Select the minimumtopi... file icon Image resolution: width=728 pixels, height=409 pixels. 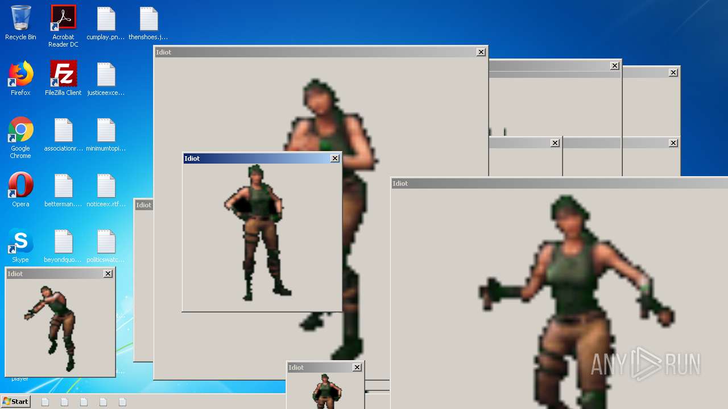point(106,135)
